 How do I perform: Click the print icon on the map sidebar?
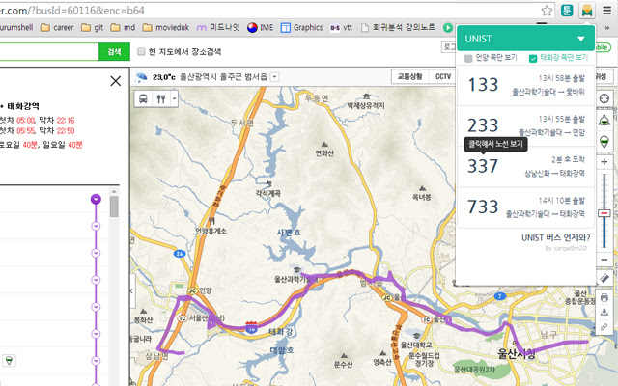[x=604, y=298]
